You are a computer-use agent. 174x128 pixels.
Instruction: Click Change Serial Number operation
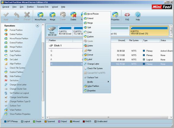click(19, 97)
